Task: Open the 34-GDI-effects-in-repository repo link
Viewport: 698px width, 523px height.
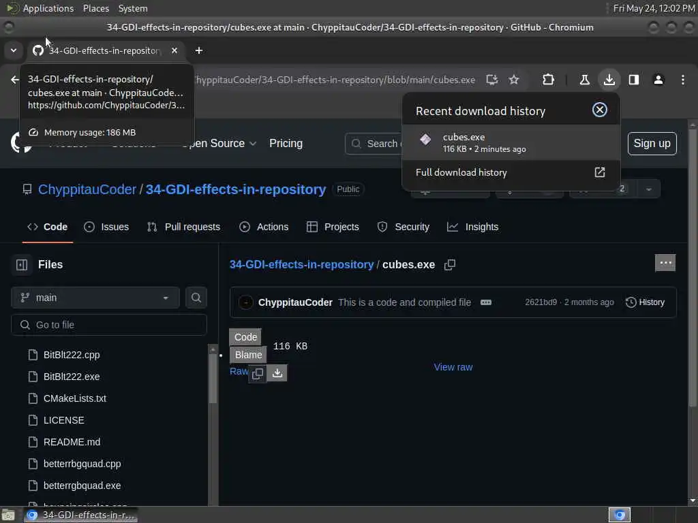Action: tap(236, 189)
